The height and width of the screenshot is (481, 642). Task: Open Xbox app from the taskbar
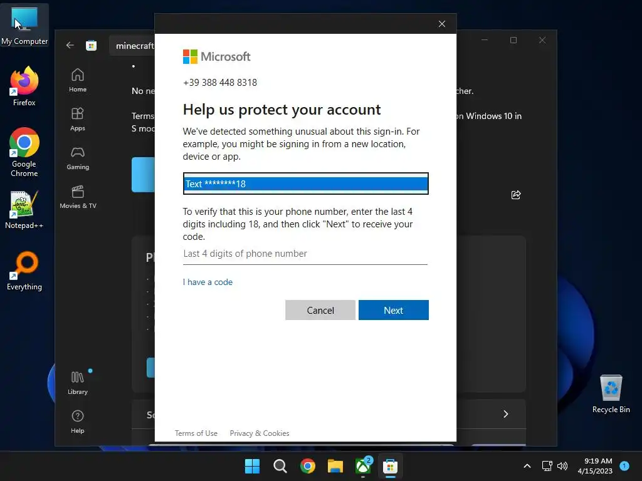[x=363, y=466]
